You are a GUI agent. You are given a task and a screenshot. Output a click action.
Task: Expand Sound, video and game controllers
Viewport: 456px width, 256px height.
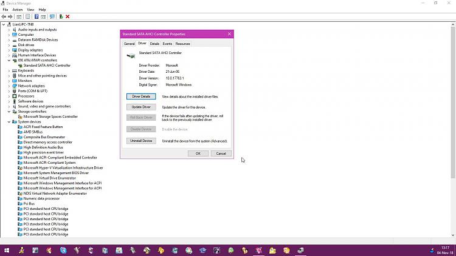[9, 107]
